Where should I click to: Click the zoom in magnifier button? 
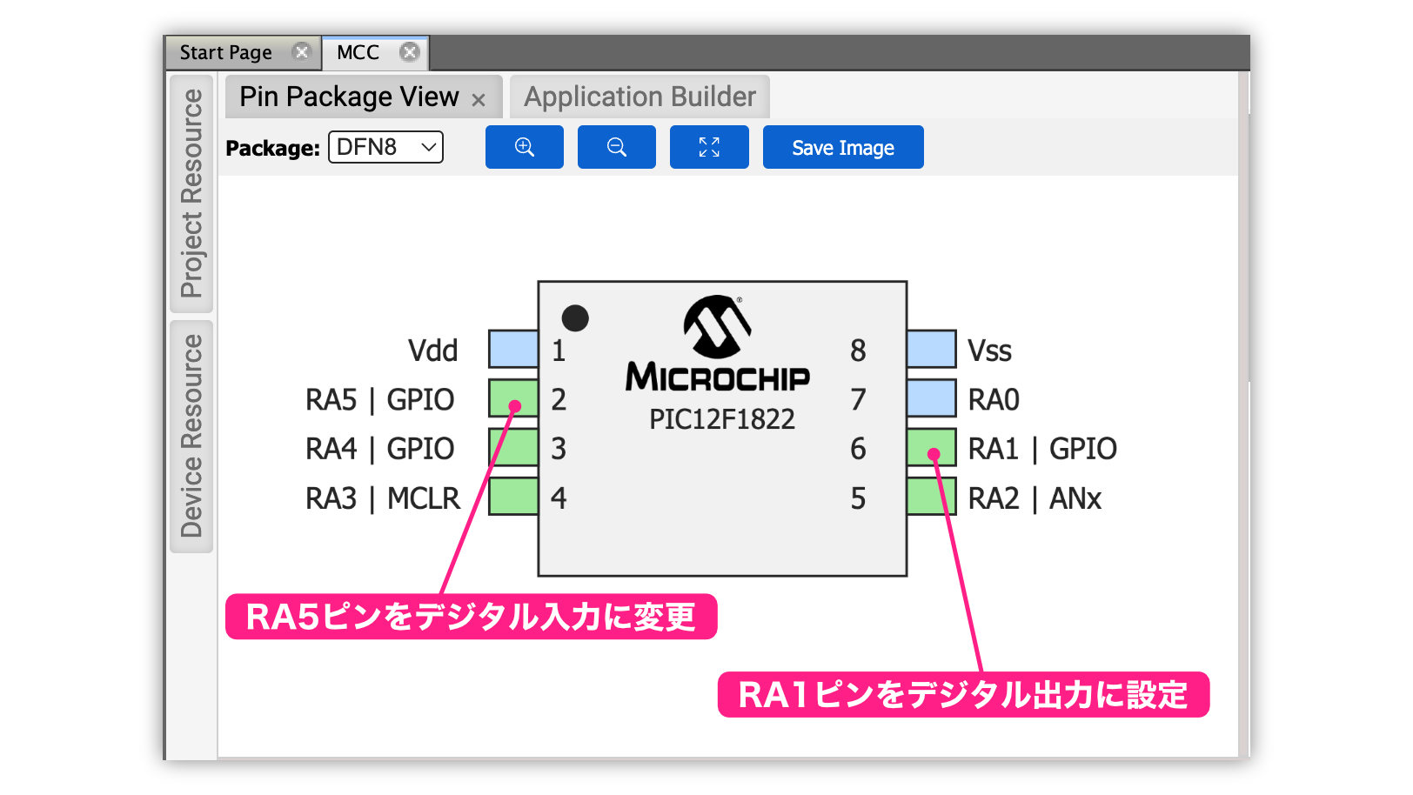(524, 147)
